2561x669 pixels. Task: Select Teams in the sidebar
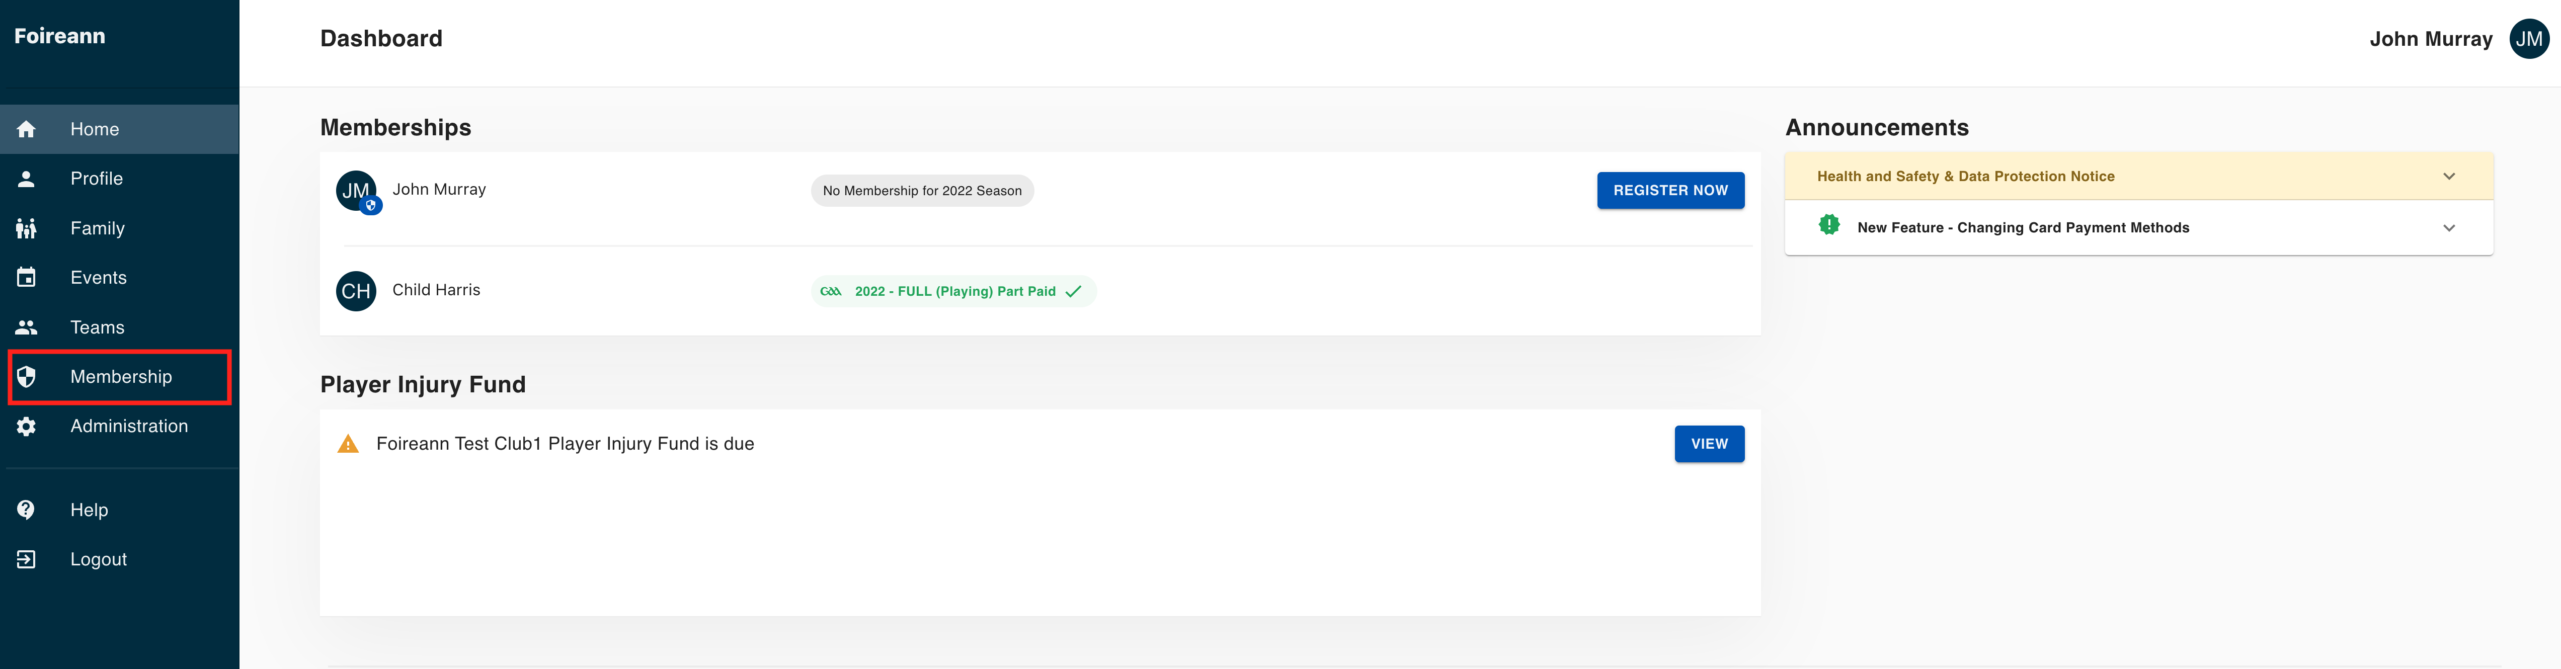tap(119, 327)
